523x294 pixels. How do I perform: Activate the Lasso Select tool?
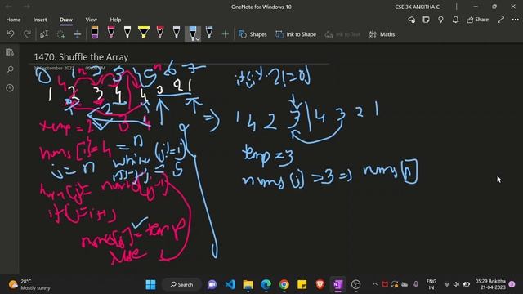click(x=60, y=34)
